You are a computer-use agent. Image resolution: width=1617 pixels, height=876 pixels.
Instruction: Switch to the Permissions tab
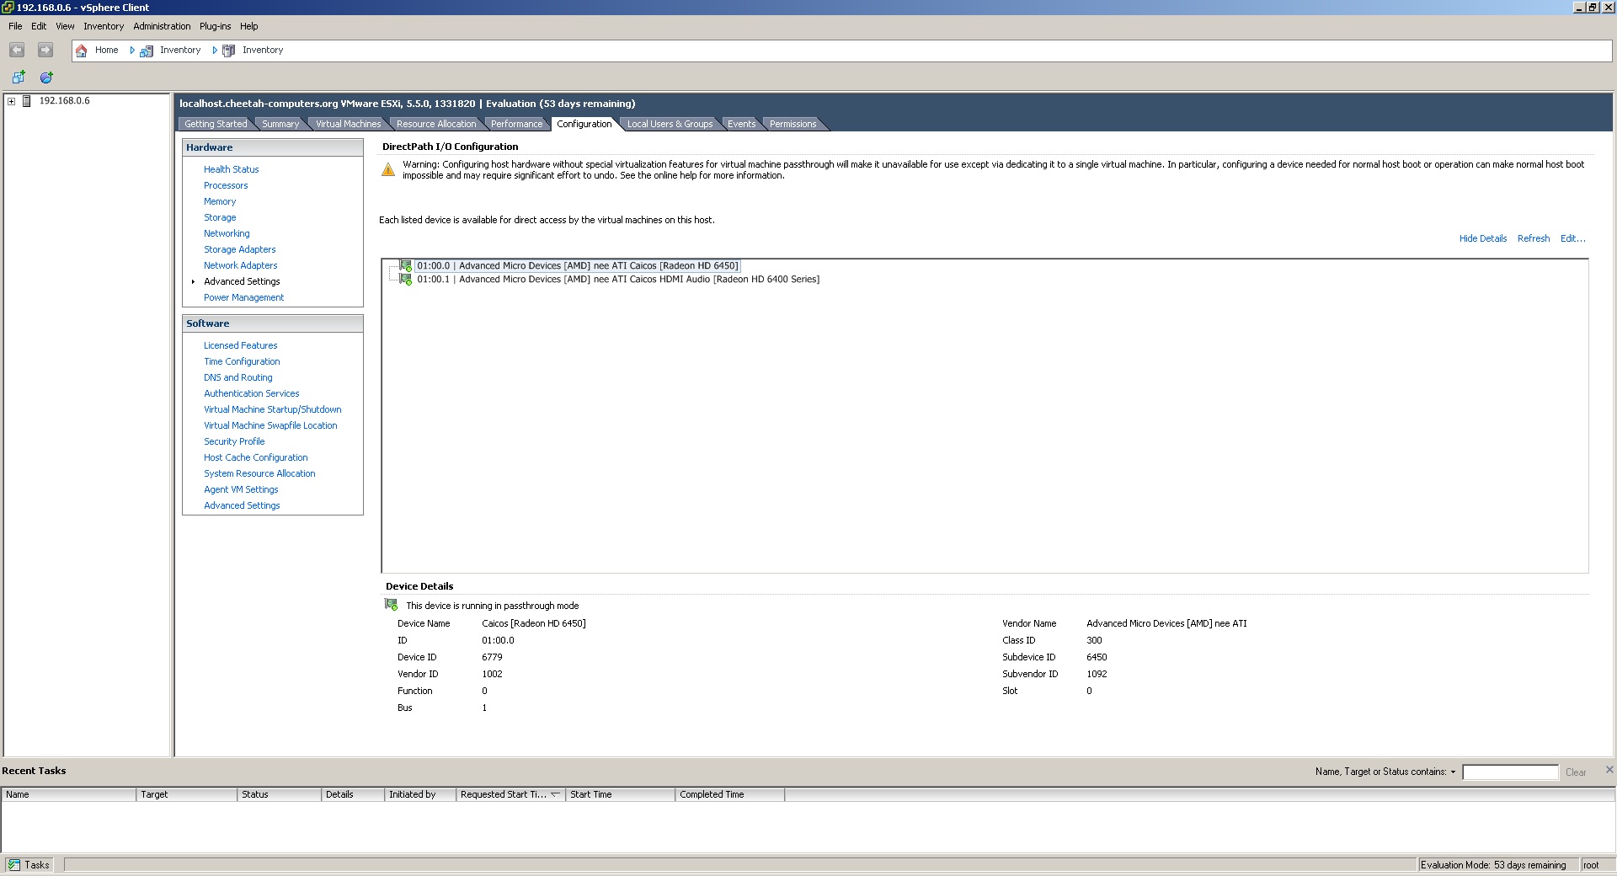(x=792, y=124)
